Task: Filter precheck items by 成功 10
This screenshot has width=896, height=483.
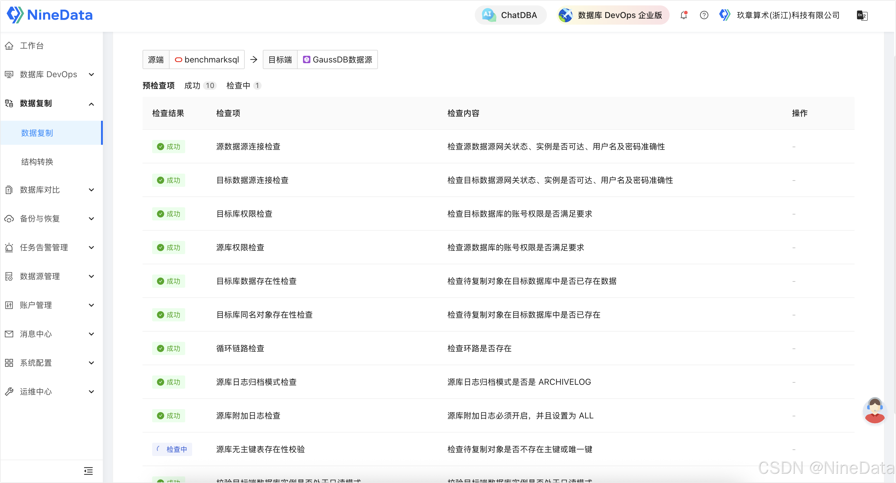Action: click(x=200, y=86)
